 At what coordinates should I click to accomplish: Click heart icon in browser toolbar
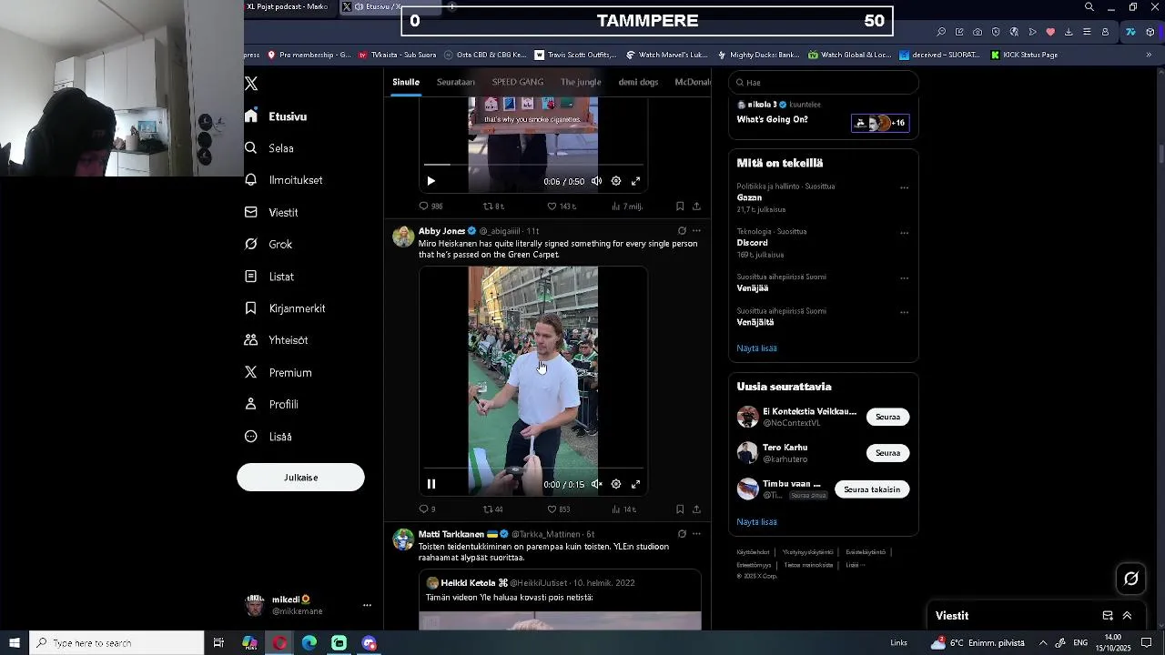pos(1050,32)
